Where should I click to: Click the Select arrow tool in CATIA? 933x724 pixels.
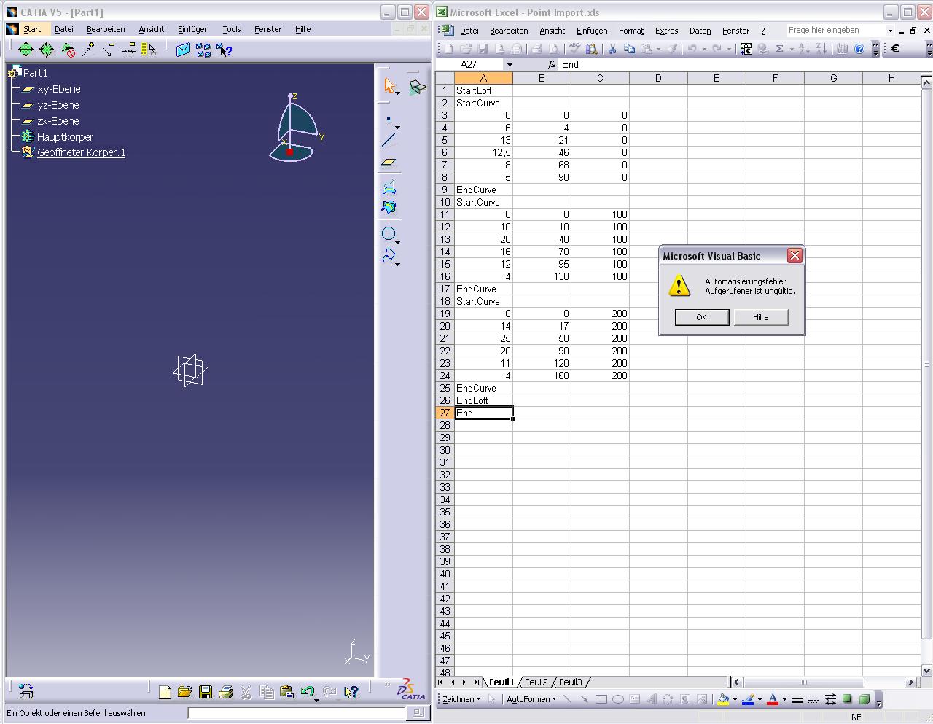pos(390,87)
